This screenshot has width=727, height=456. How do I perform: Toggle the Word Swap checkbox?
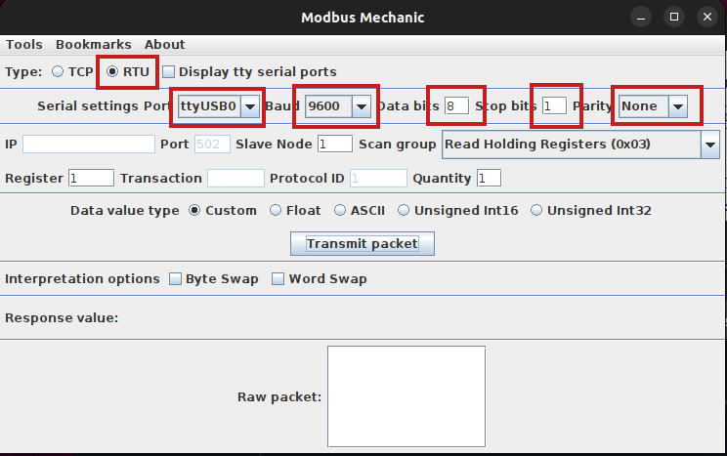coord(278,279)
